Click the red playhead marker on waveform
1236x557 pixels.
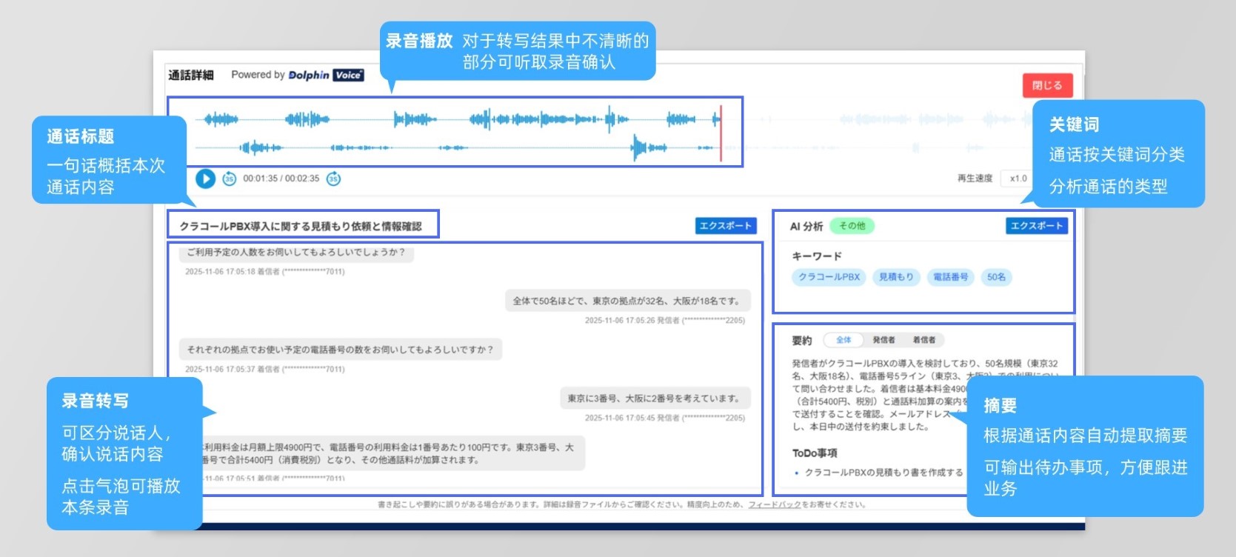click(x=721, y=133)
